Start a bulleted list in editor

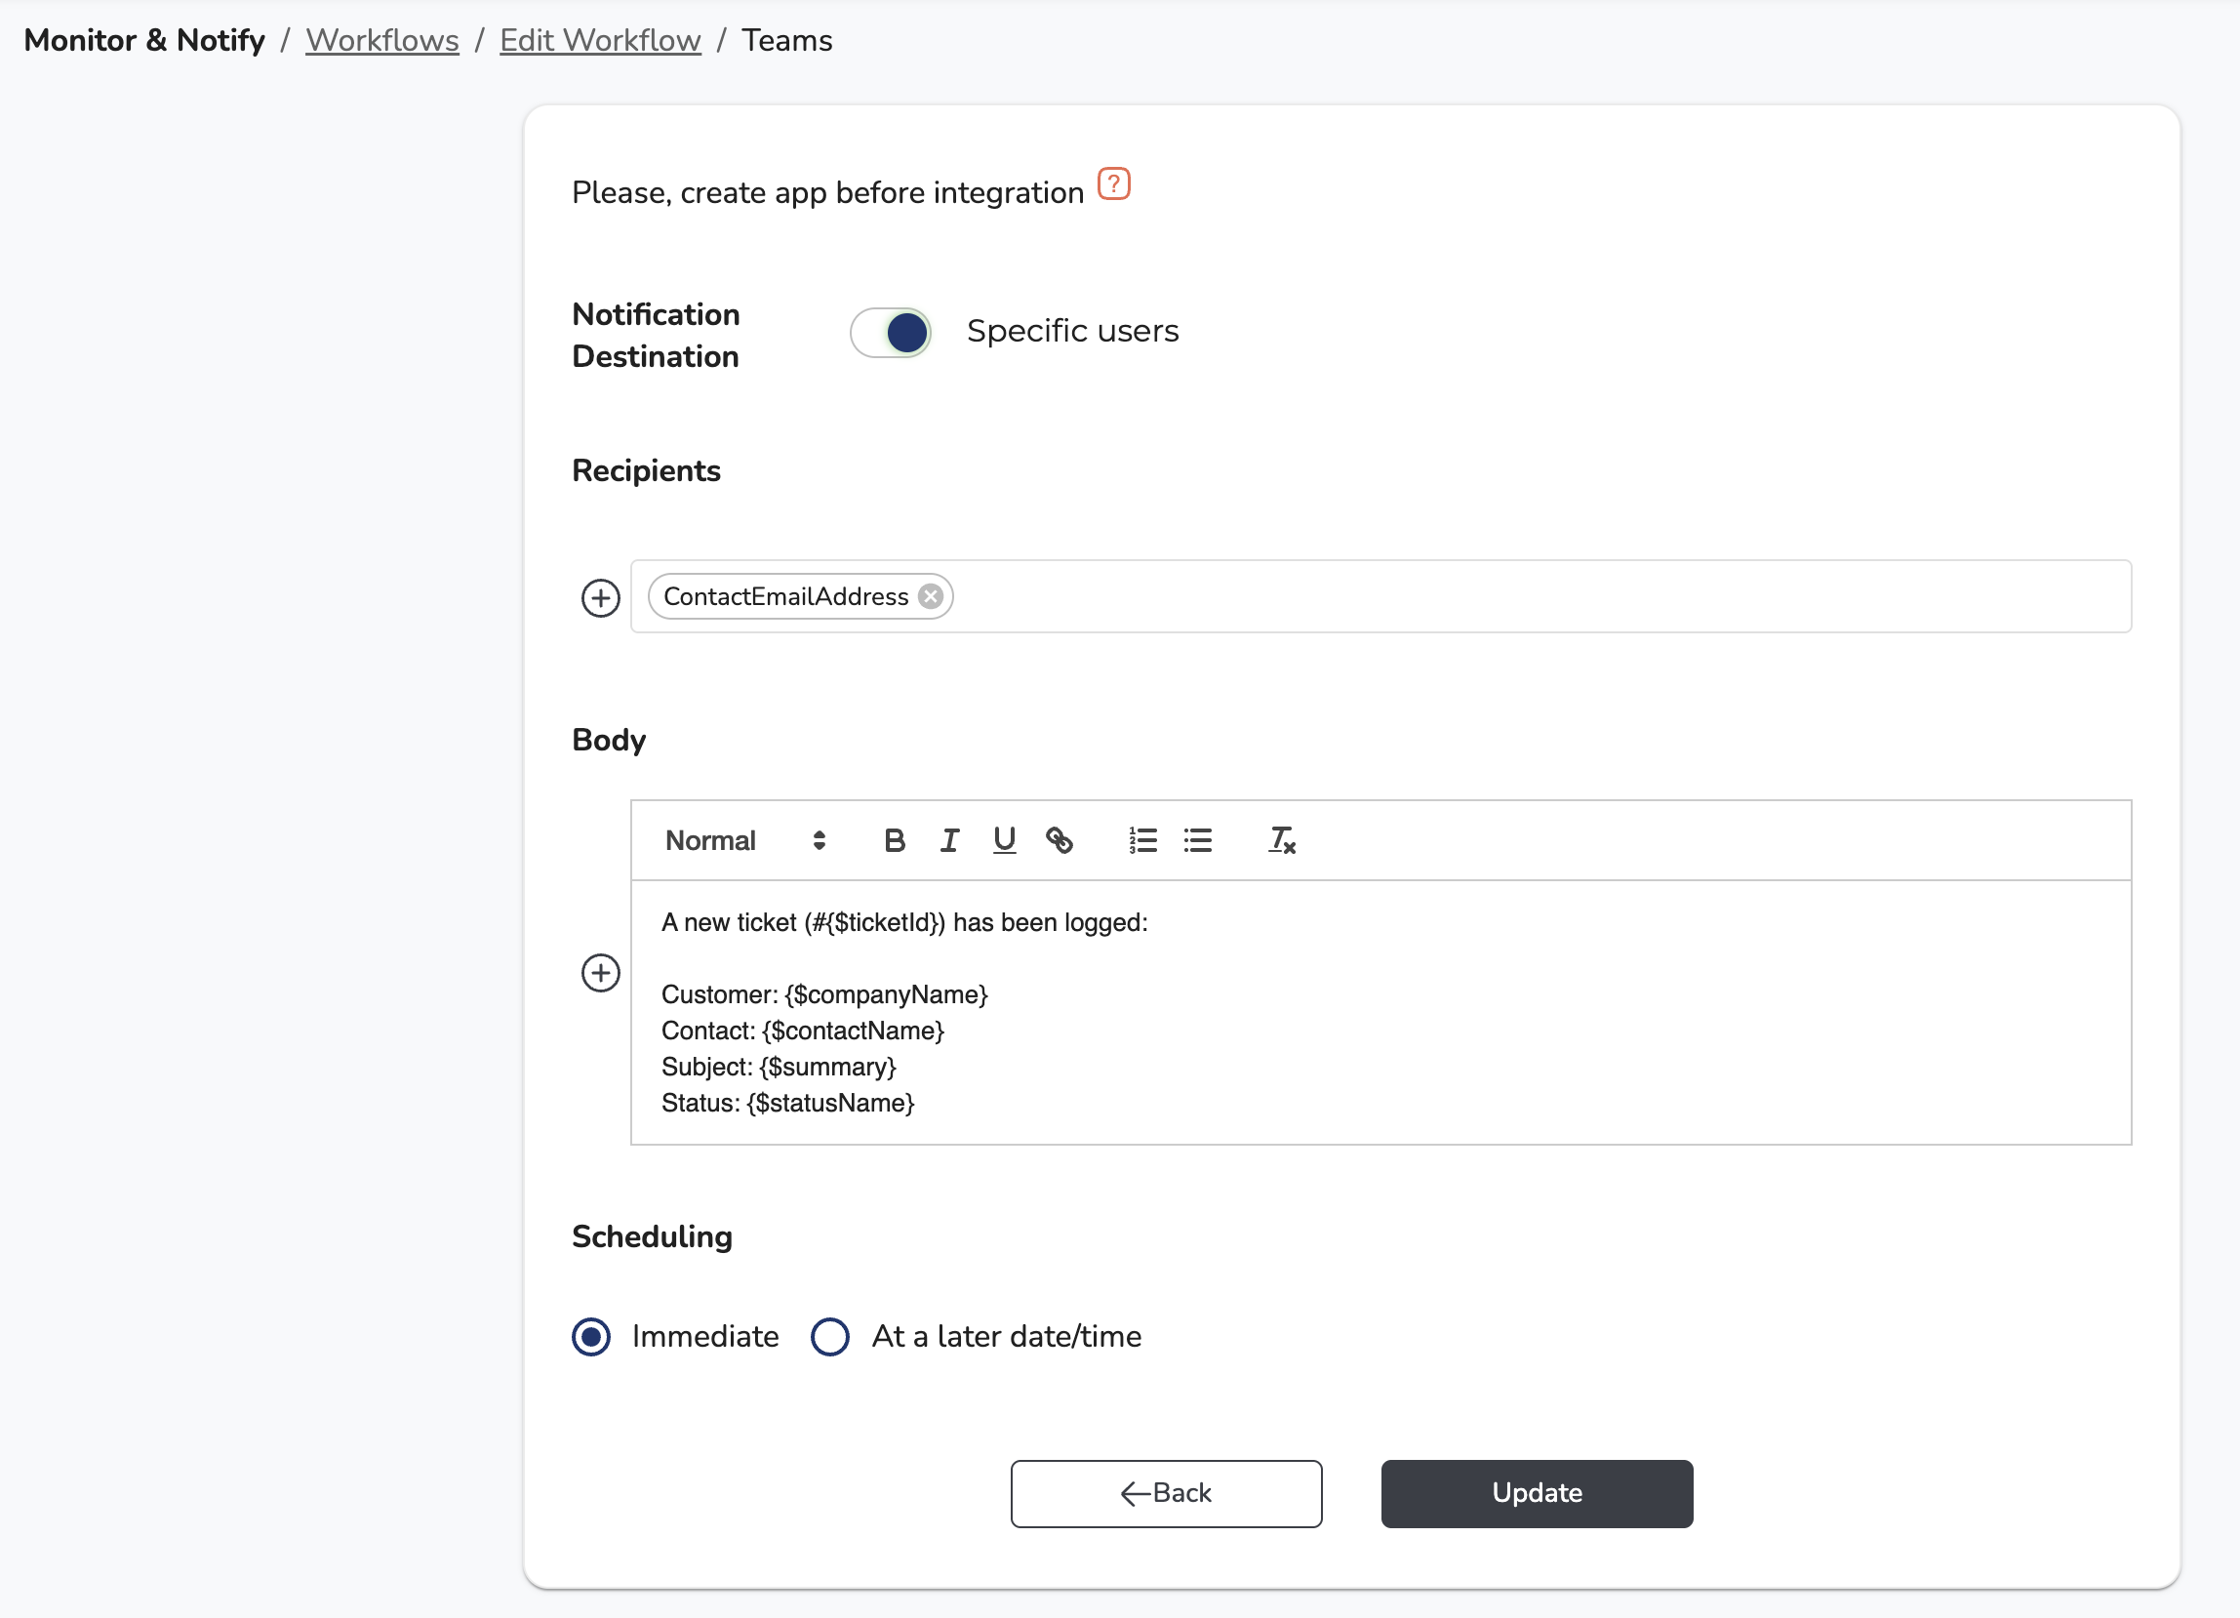point(1198,840)
